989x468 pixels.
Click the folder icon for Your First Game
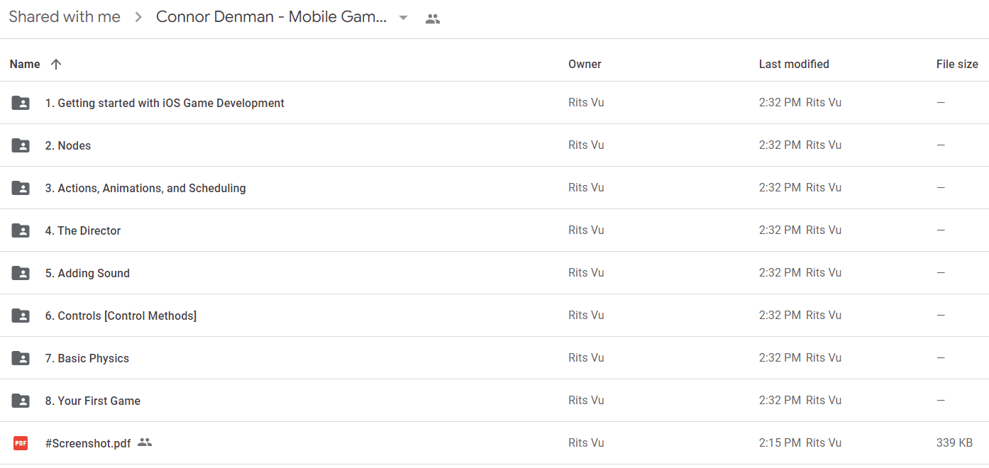click(21, 401)
